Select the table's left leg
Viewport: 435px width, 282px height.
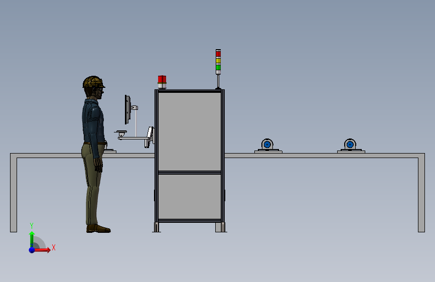(14, 193)
